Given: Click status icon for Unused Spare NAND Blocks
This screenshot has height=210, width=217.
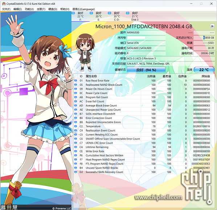Looking at the screenshot, I should (75, 168).
